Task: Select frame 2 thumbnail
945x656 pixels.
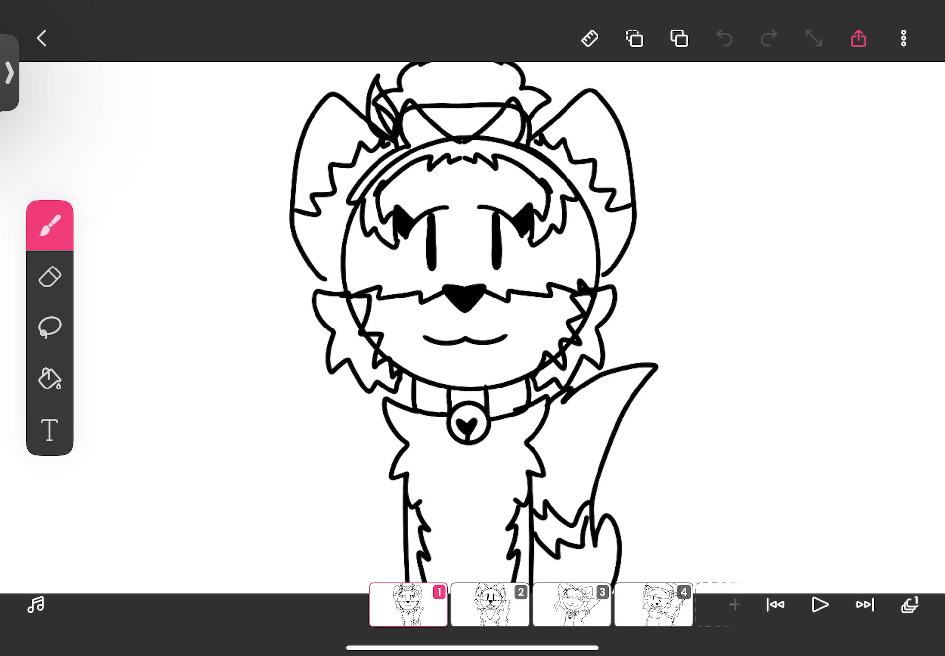Action: (x=490, y=604)
